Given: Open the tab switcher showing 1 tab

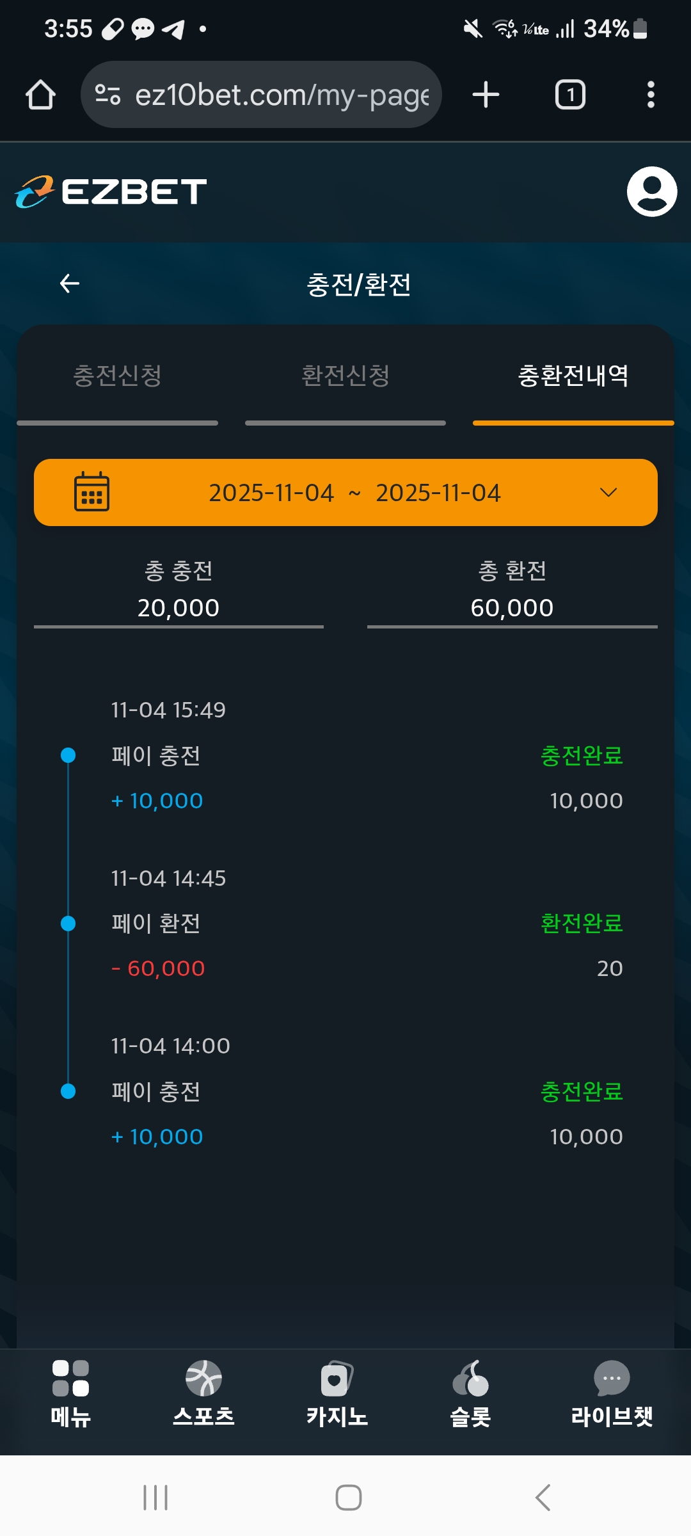Looking at the screenshot, I should coord(569,95).
